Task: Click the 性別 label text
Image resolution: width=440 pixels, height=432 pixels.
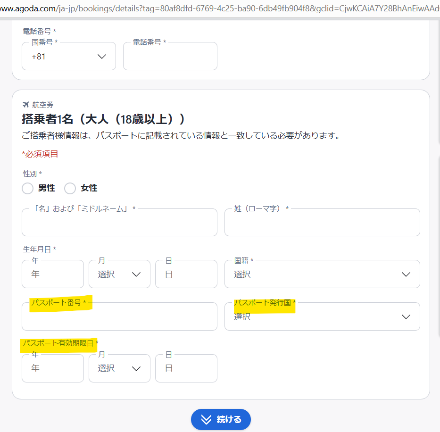Action: [x=32, y=174]
